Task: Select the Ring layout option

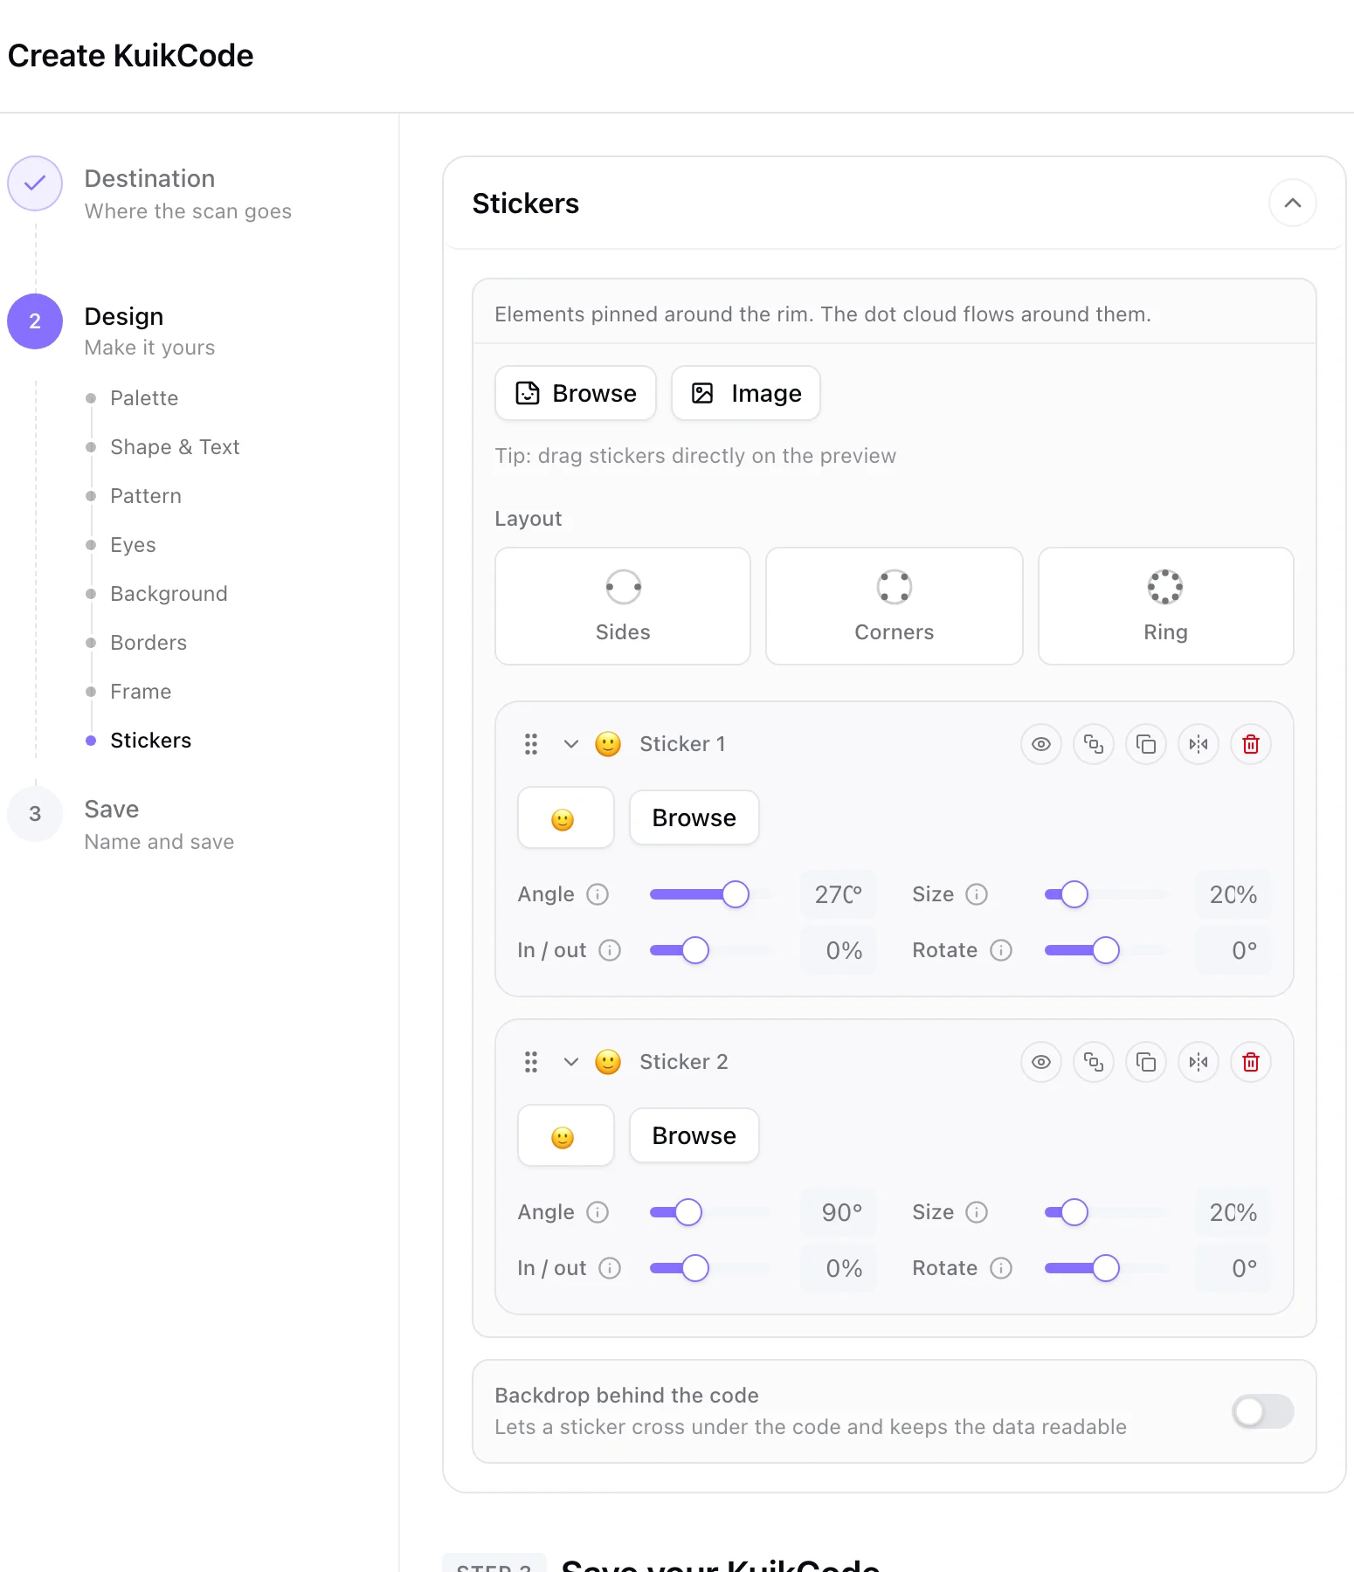Action: tap(1166, 606)
